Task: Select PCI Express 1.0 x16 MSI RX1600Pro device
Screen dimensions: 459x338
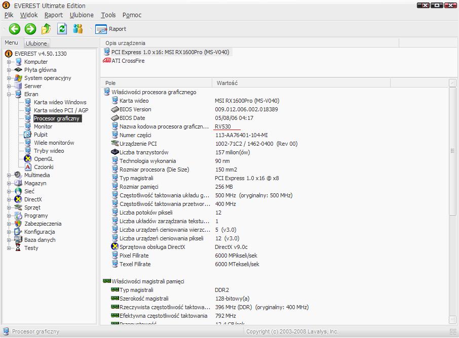Action: pos(170,52)
